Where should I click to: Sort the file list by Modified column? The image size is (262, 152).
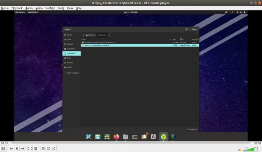point(195,39)
